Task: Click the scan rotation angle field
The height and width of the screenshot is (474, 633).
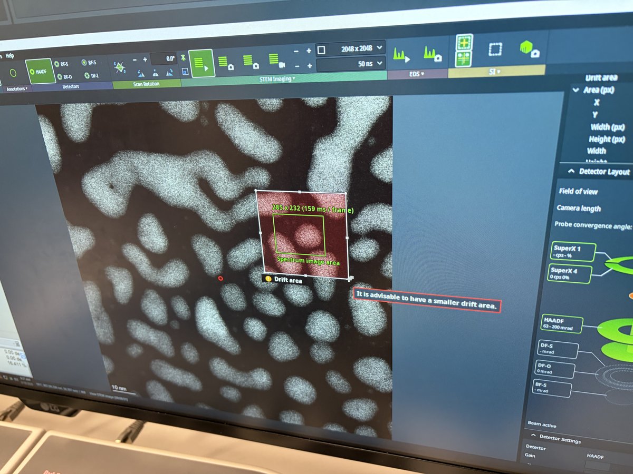Action: coord(164,58)
